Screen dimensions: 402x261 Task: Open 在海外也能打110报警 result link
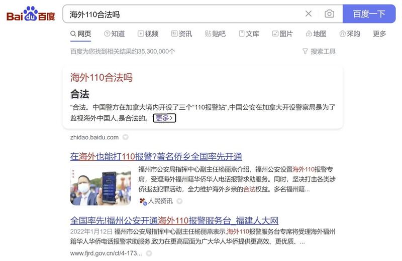(x=156, y=156)
